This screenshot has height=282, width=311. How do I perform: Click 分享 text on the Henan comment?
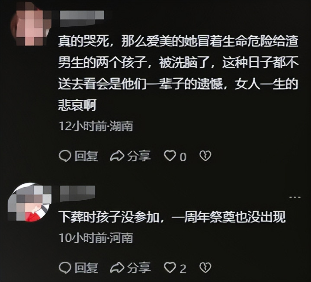(139, 268)
